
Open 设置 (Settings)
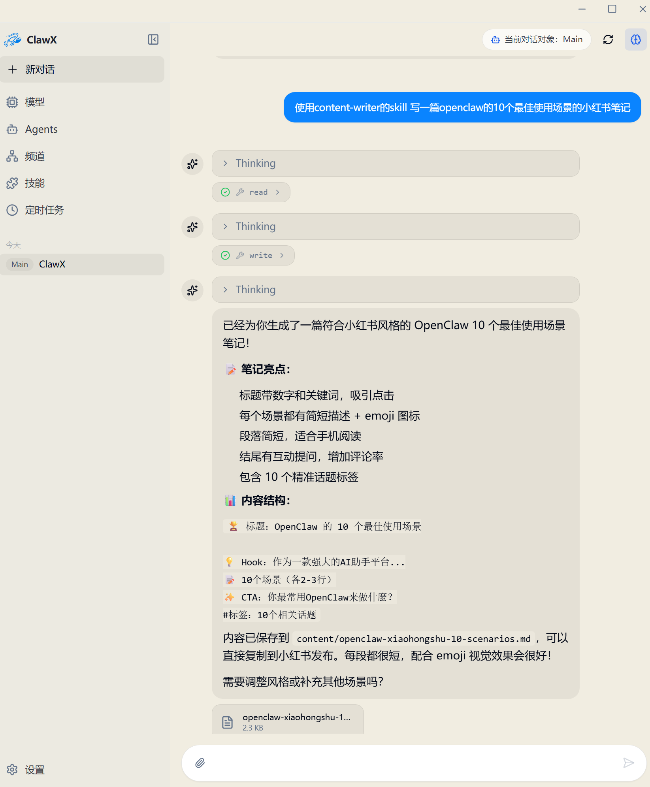82,770
